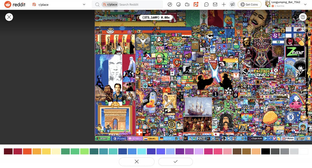Viewport: 312px width, 168px height.
Task: Select the light gray color swatch
Action: pos(294,151)
